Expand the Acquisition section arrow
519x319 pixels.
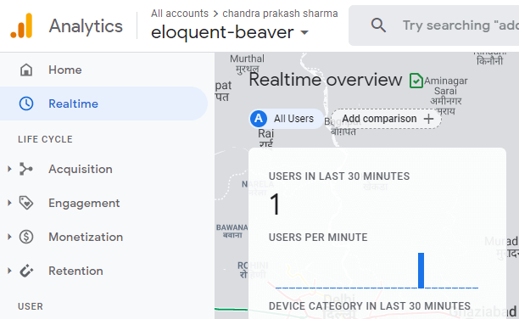(x=9, y=169)
